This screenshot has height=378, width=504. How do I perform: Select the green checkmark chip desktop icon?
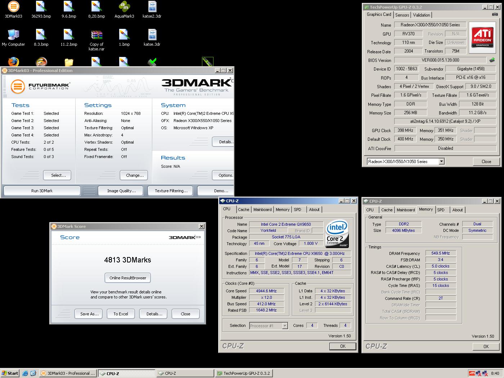coord(152,62)
